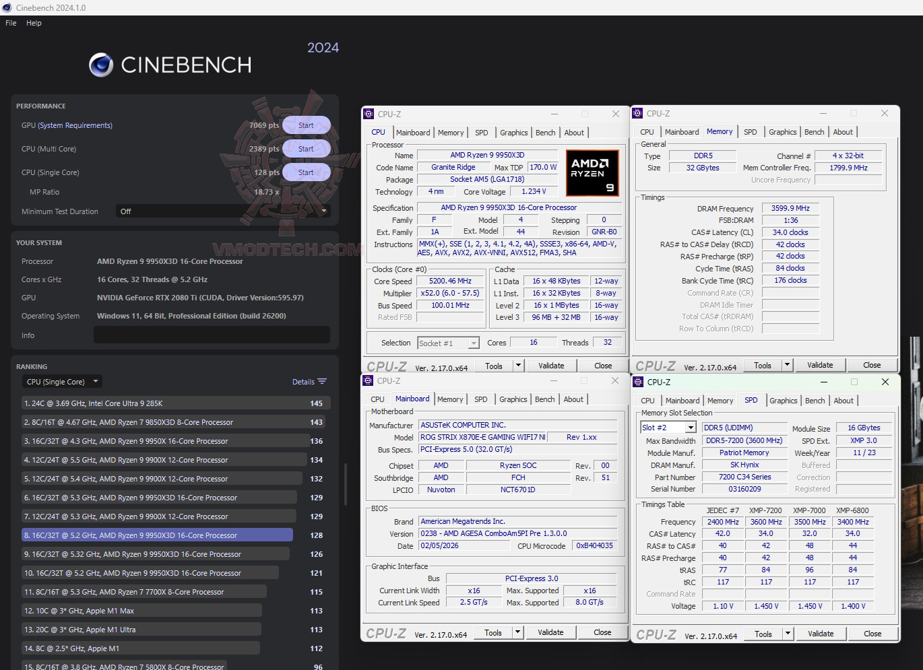The image size is (923, 670).
Task: Click the CPU-Z icon in the CPU window title bar
Action: 369,114
